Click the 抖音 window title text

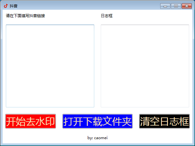pos(14,6)
